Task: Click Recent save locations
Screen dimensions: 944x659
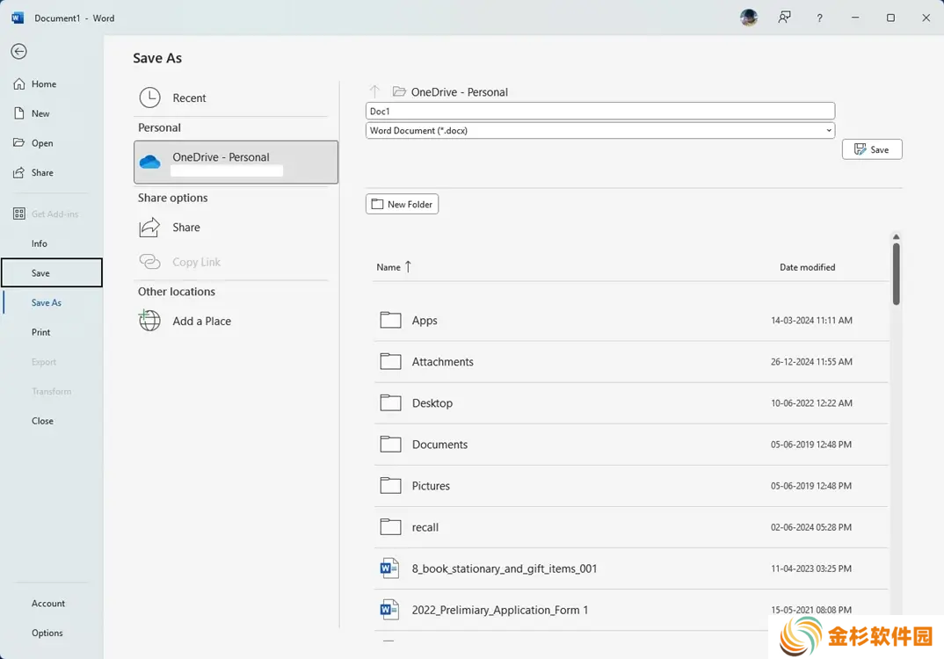Action: (189, 98)
